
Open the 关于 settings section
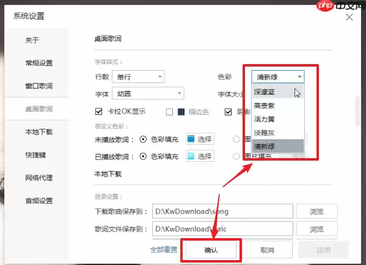32,40
